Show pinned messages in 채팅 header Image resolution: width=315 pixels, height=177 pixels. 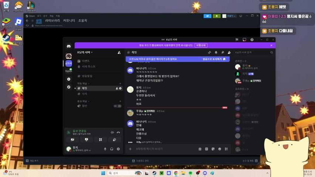[223, 52]
